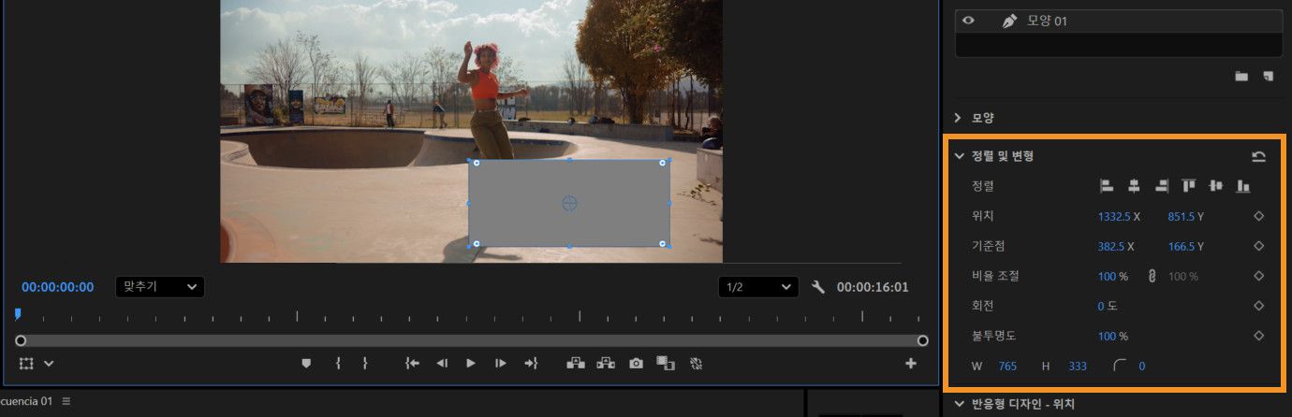Click the 851.5 Y position value
This screenshot has width=1292, height=417.
pos(1181,216)
